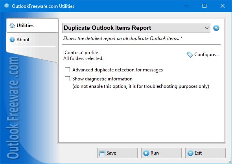This screenshot has width=232, height=164.
Task: Click the Save button label
Action: 111,153
